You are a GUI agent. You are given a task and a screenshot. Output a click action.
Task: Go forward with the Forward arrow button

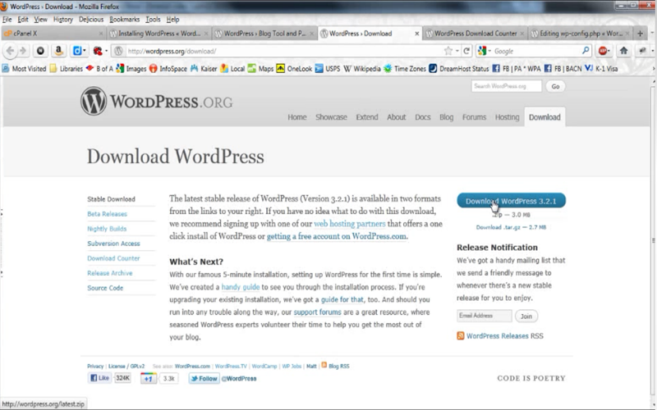click(x=24, y=51)
